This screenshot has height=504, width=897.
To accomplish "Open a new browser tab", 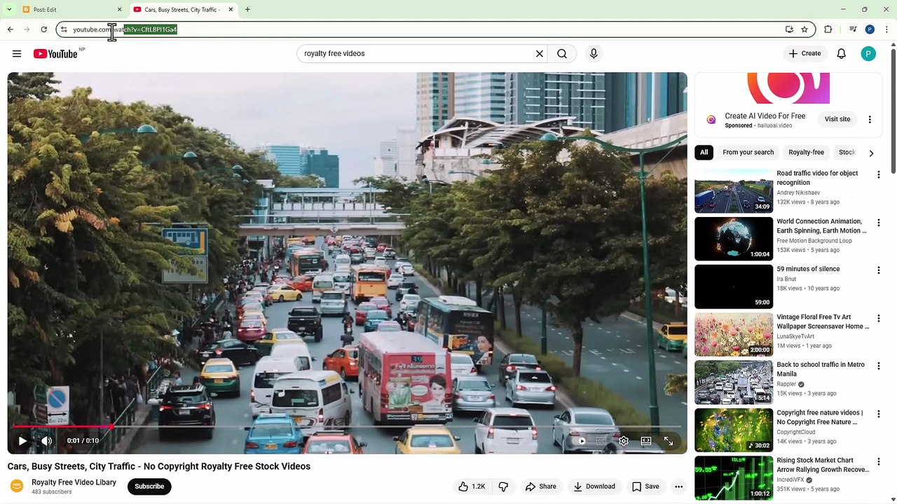I will tap(247, 10).
